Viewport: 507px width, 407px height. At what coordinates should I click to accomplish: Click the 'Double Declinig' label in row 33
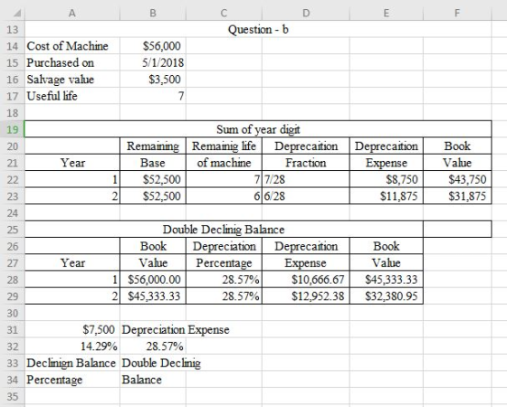click(x=161, y=363)
